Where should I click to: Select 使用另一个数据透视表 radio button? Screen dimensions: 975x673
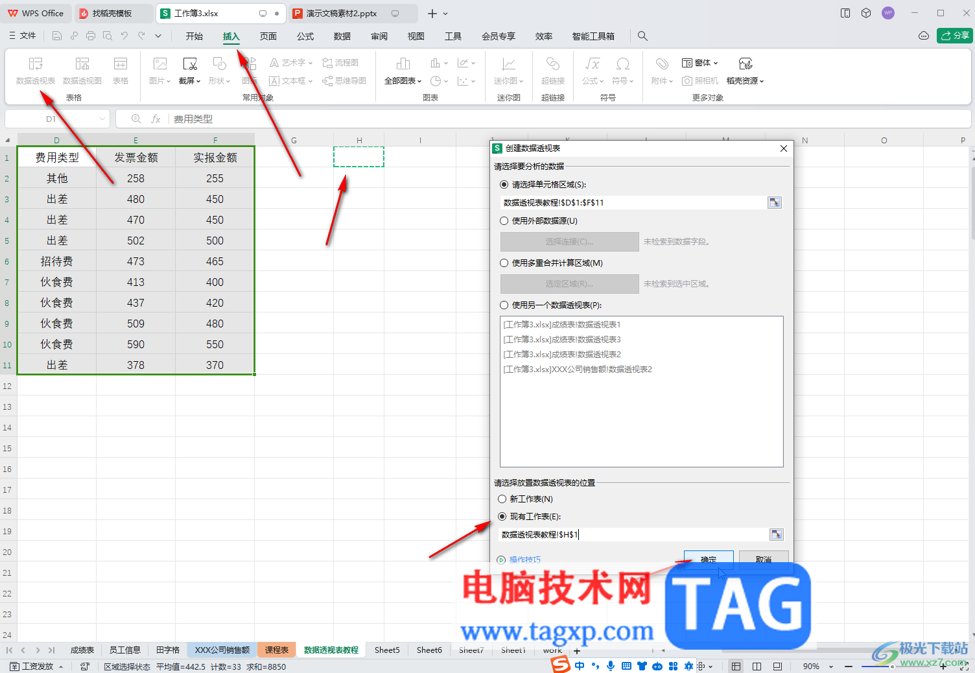[504, 305]
